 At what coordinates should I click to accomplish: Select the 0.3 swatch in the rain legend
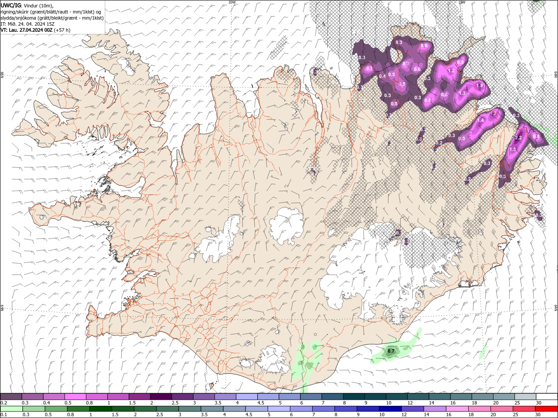click(x=33, y=409)
